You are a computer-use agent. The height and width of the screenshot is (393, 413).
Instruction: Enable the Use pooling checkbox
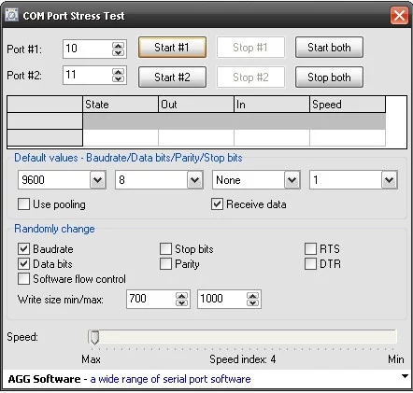(x=23, y=204)
